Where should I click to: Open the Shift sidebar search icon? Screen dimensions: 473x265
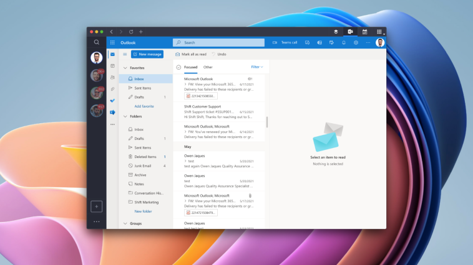point(97,42)
